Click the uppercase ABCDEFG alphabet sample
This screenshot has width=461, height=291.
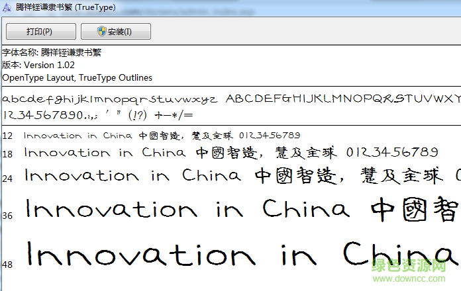(342, 99)
